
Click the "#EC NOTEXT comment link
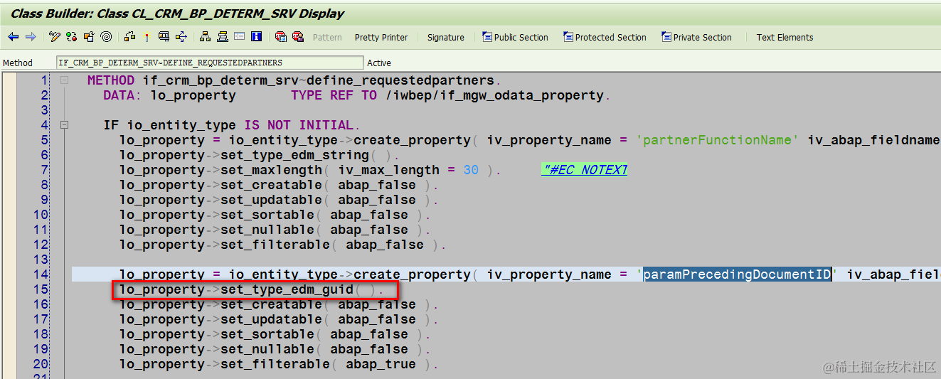click(584, 170)
